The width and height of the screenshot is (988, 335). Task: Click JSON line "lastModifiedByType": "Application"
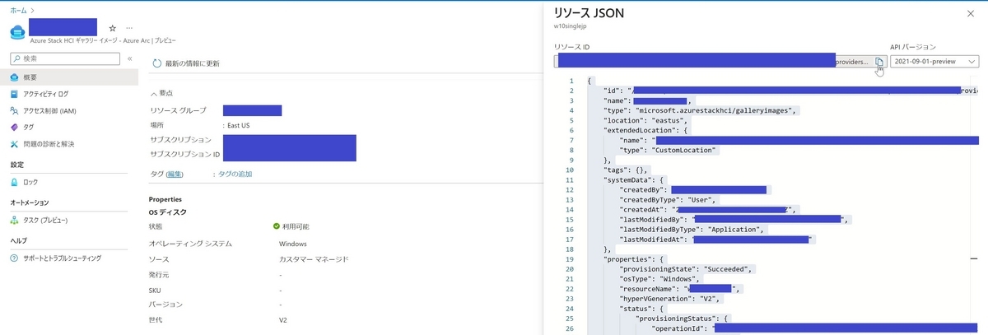tap(693, 229)
